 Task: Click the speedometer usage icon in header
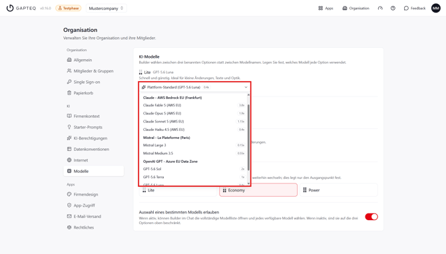pos(380,8)
